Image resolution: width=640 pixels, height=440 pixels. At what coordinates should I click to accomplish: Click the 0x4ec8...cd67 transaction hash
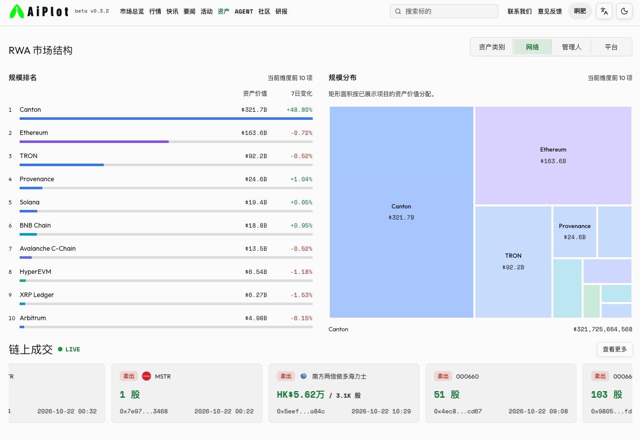(458, 411)
